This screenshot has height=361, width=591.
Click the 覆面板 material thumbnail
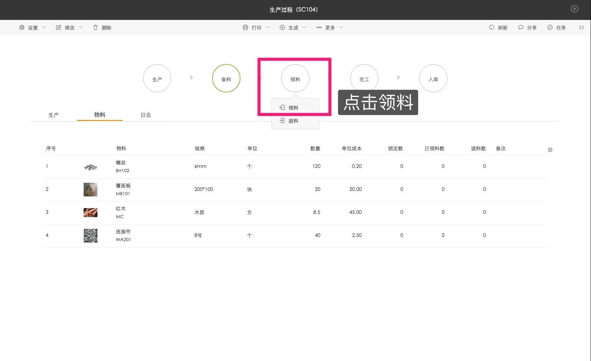pyautogui.click(x=91, y=189)
